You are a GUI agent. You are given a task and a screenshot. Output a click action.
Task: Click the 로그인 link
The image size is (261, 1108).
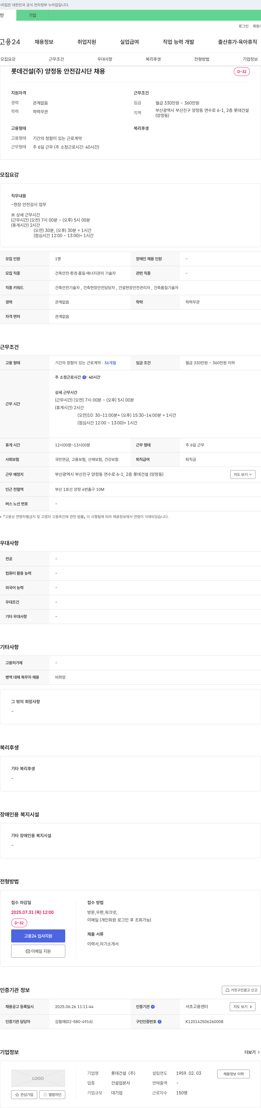coord(243,26)
